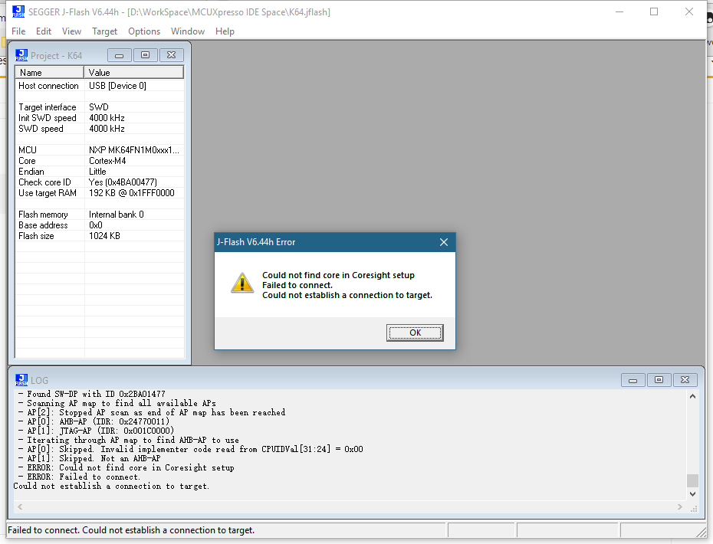The image size is (713, 544).
Task: Click the 'Scanning AP map' log line
Action: 117,403
